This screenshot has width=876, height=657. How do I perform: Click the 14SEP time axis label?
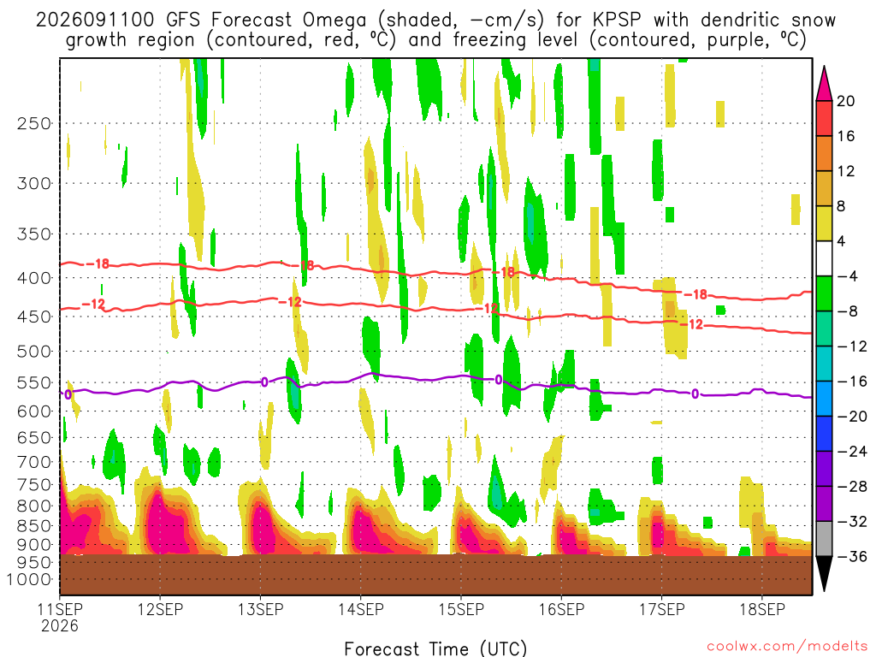(360, 609)
